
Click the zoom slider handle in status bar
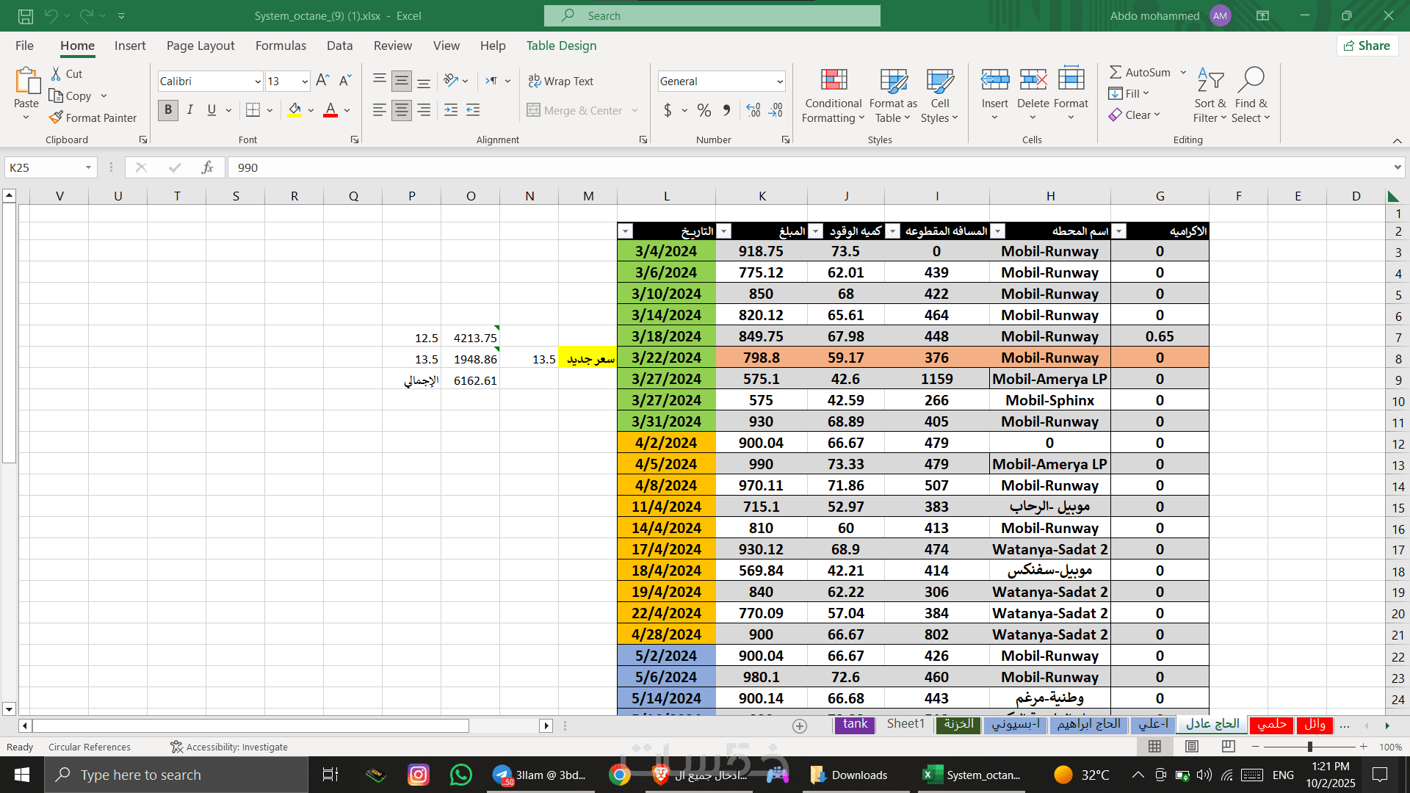(x=1309, y=747)
